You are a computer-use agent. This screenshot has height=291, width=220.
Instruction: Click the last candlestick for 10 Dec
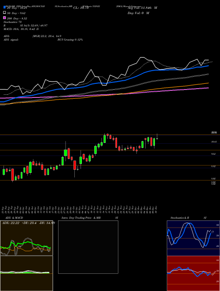coord(157,137)
